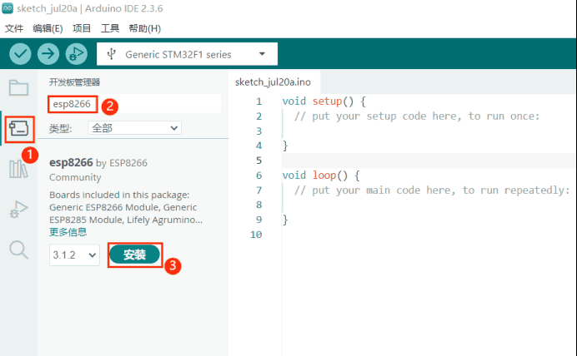This screenshot has width=577, height=356.
Task: Click the Upload arrow button
Action: pyautogui.click(x=48, y=54)
